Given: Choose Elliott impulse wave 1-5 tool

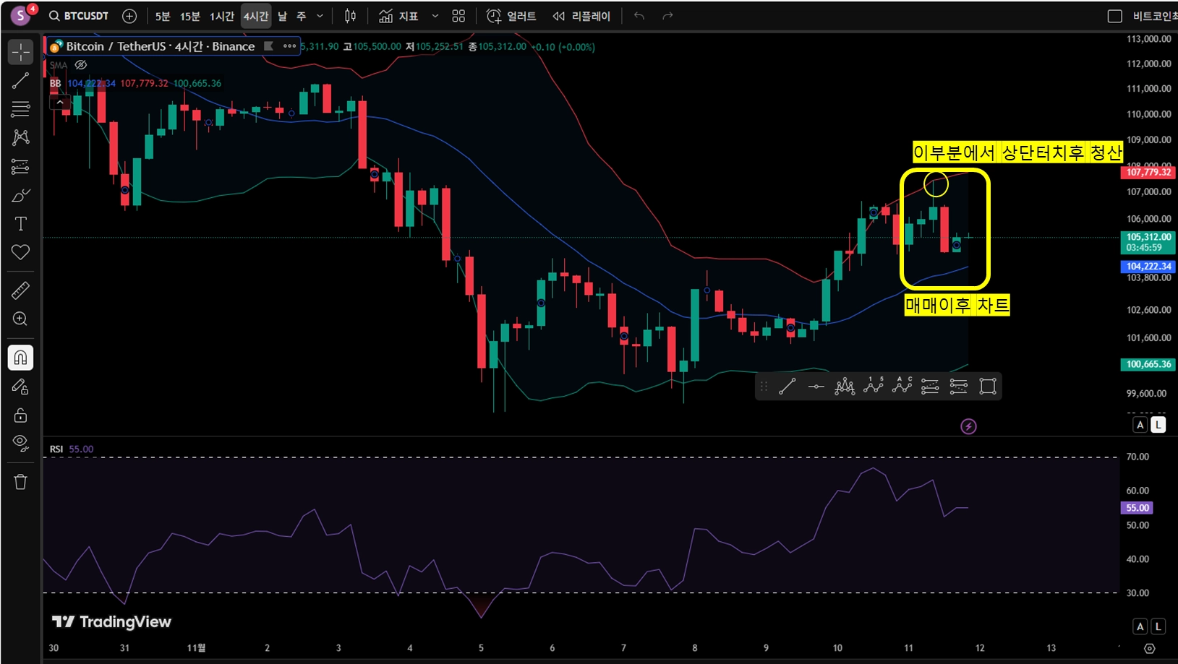Looking at the screenshot, I should [874, 386].
